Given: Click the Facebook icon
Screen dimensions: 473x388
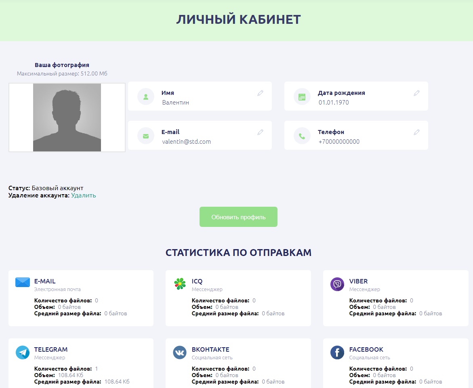Looking at the screenshot, I should coord(337,352).
